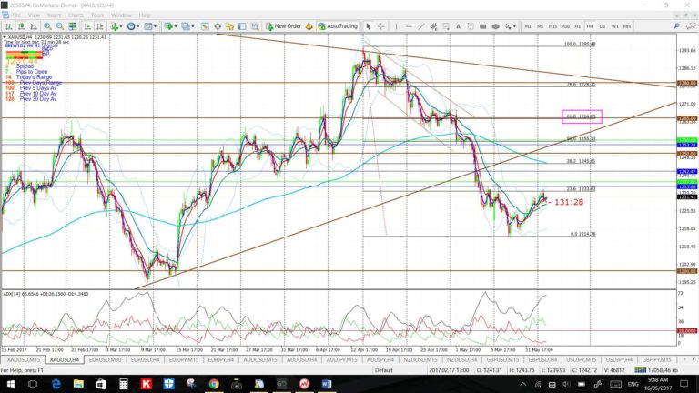The image size is (699, 393).
Task: Select the text label tool
Action: (x=471, y=26)
